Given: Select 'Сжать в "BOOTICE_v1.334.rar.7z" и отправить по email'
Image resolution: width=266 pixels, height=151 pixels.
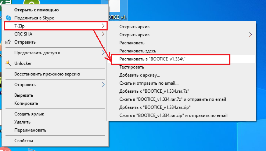Looking at the screenshot, I should 173,99.
